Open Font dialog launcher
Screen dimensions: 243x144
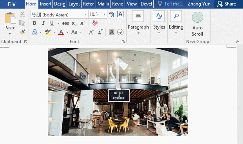[x=123, y=41]
